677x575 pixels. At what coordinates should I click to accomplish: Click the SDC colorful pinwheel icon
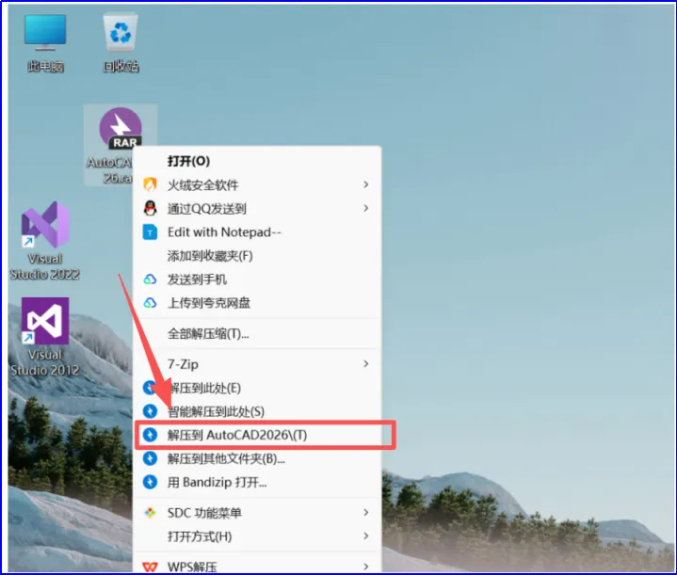(150, 513)
